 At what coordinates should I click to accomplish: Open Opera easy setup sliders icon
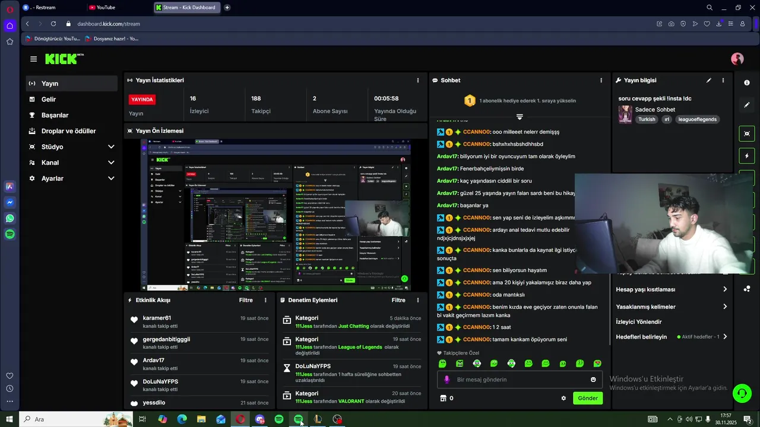coord(730,24)
